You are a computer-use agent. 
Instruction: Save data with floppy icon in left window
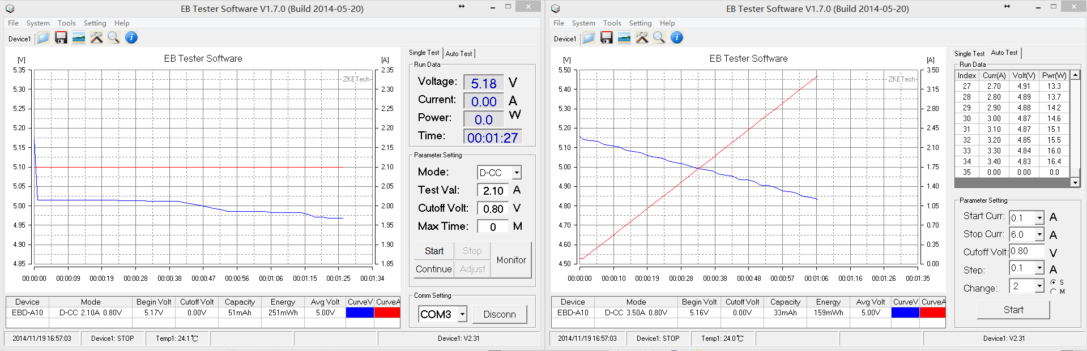[61, 38]
